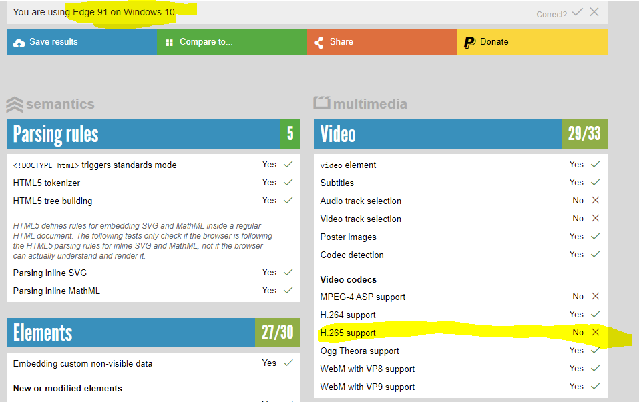
Task: Reject browser detection with the X icon
Action: click(x=594, y=12)
